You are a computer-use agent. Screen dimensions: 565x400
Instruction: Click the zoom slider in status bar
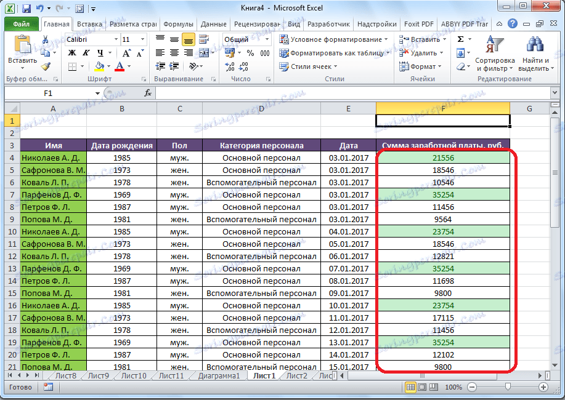click(508, 387)
